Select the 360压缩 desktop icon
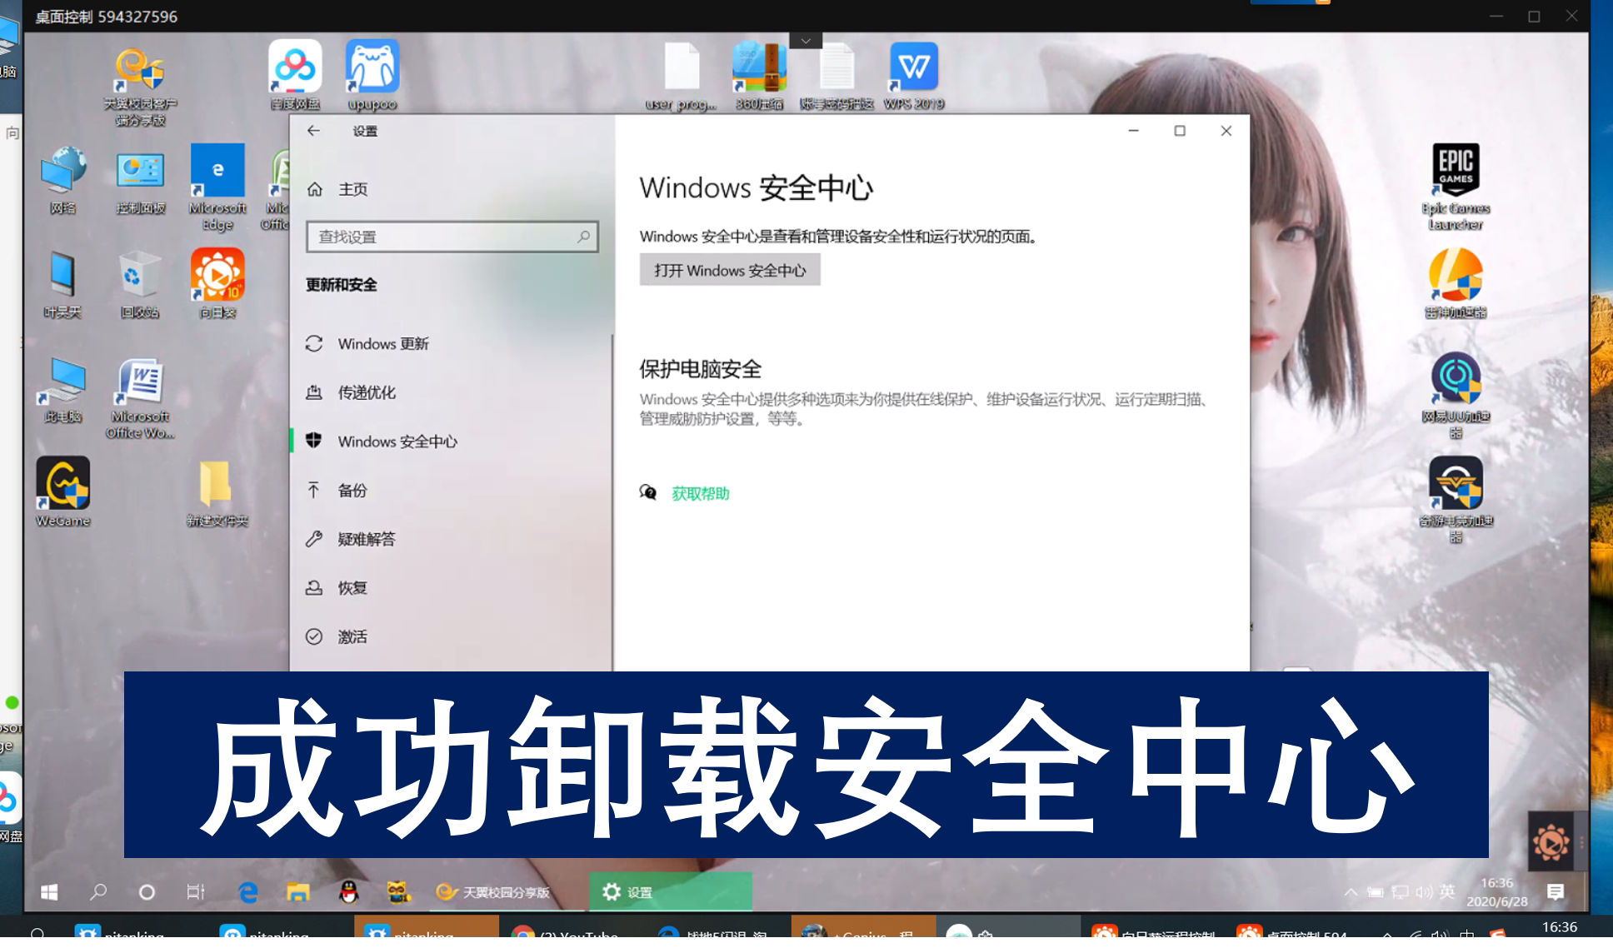This screenshot has width=1613, height=948. click(x=759, y=75)
